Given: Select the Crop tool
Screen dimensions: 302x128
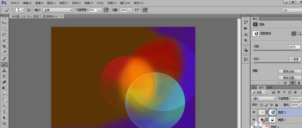Looking at the screenshot, I should point(4,46).
